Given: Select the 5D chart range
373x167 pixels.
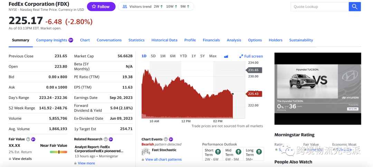Looking at the screenshot, I should click(x=153, y=56).
